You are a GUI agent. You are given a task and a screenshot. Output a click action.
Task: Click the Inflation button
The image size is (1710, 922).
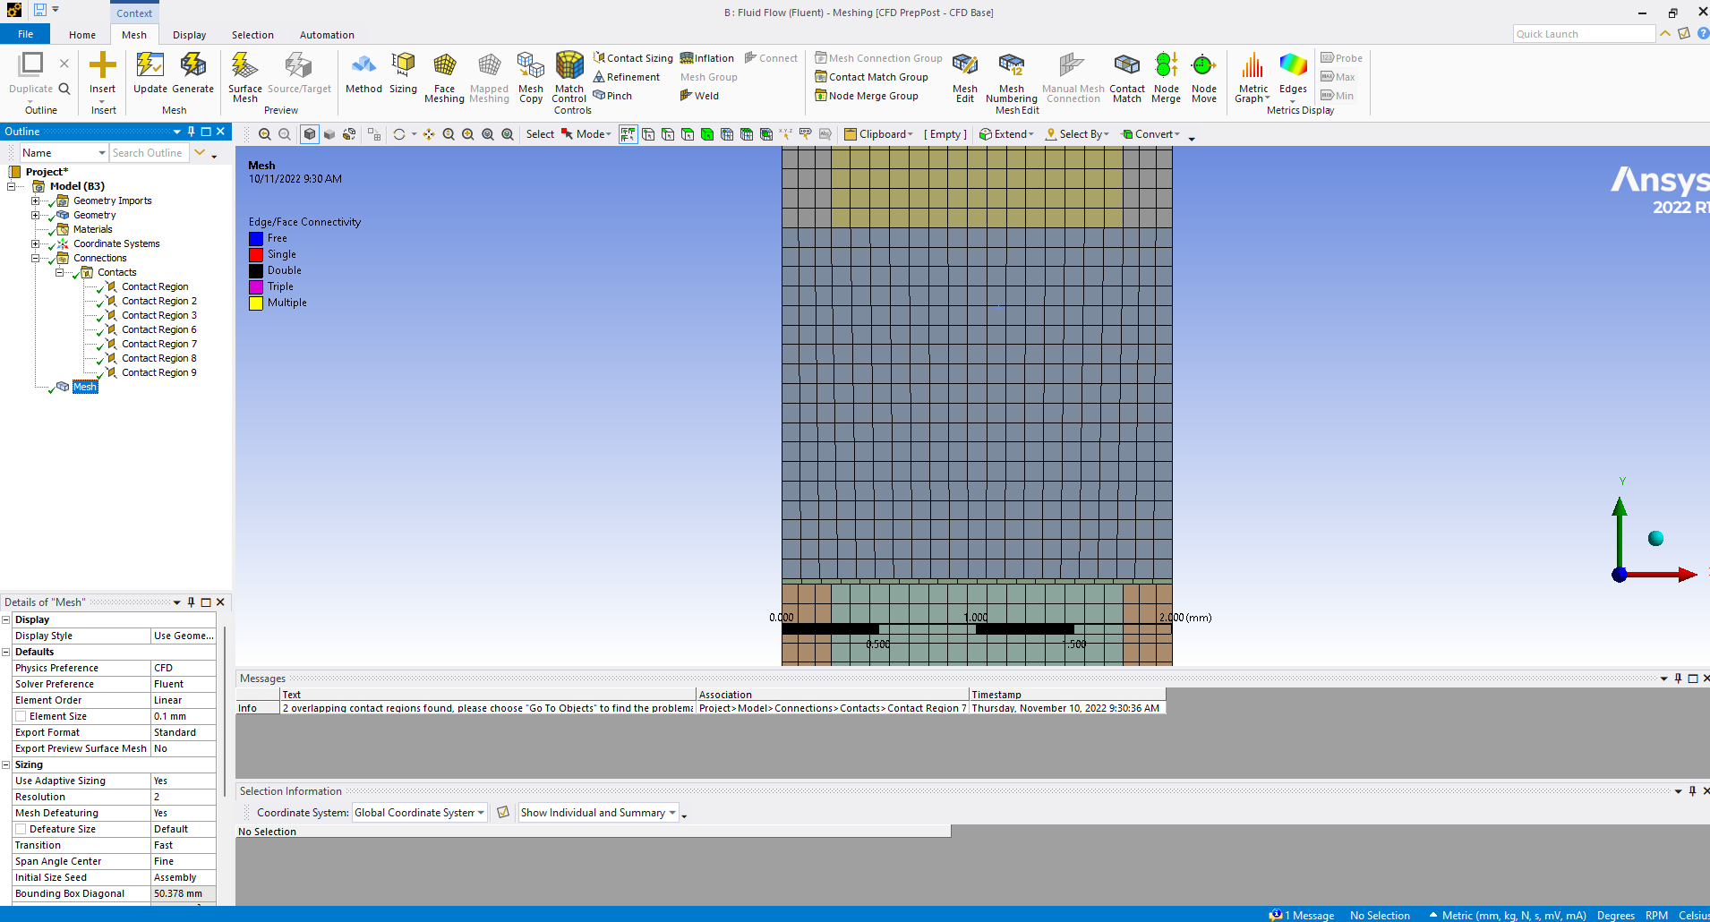(706, 58)
